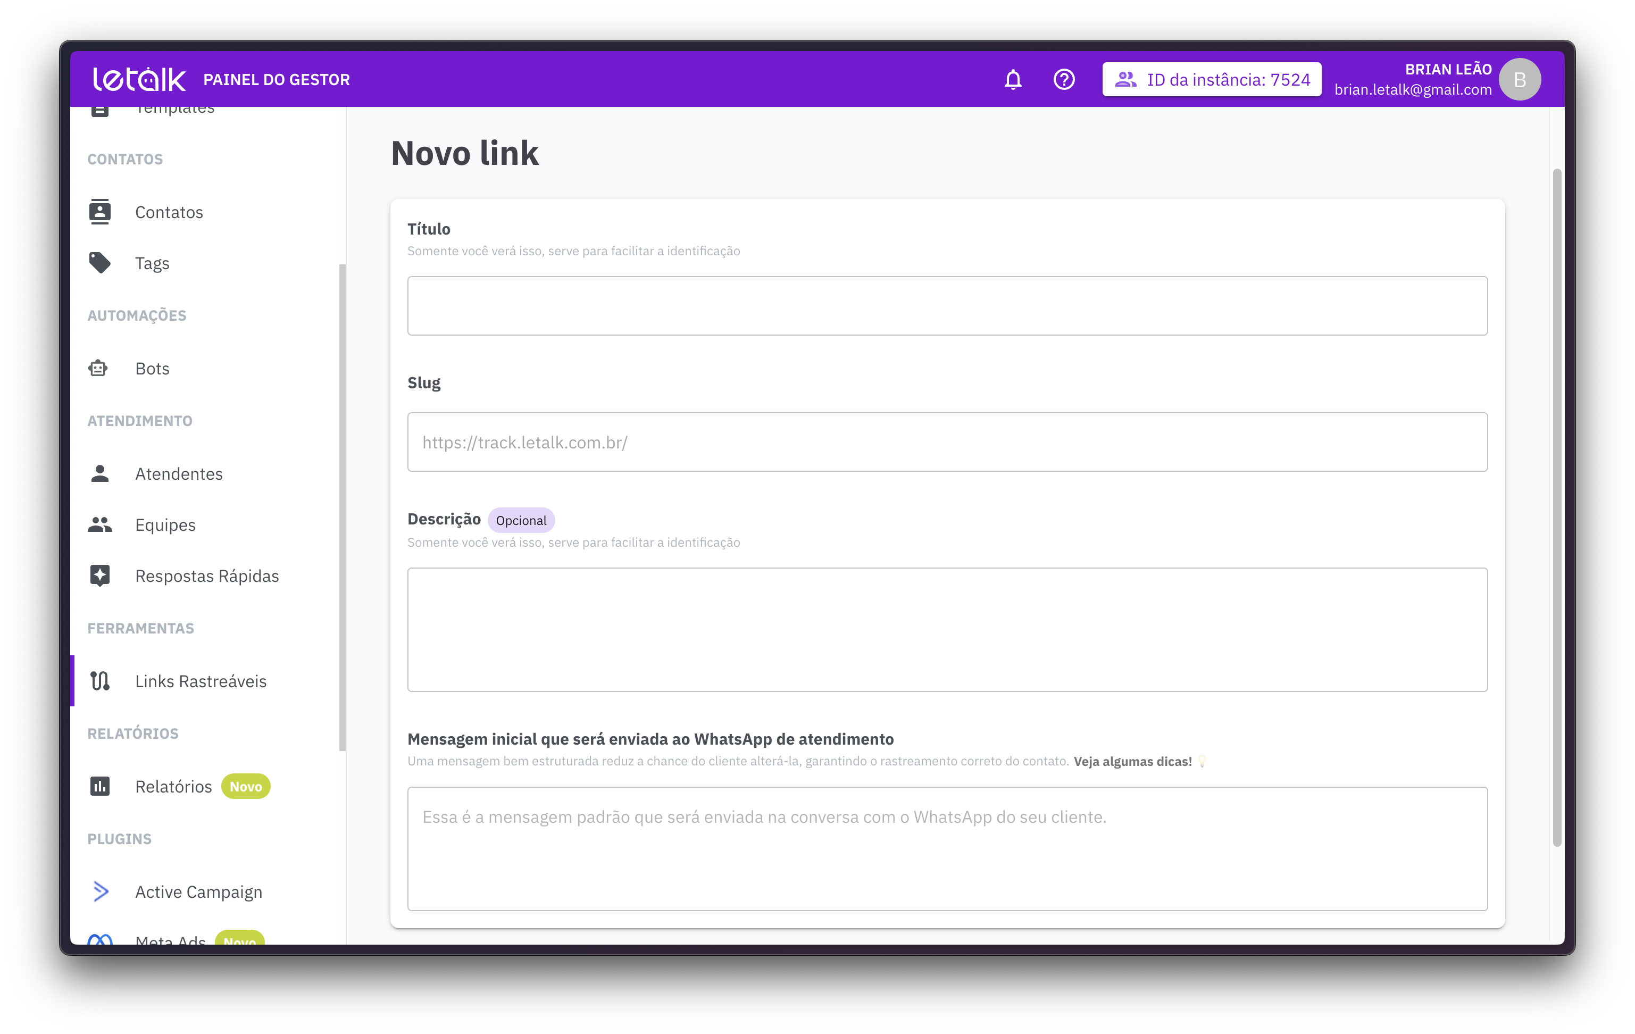Focus the Mensagem inicial text area
Viewport: 1635px width, 1034px height.
tap(947, 849)
